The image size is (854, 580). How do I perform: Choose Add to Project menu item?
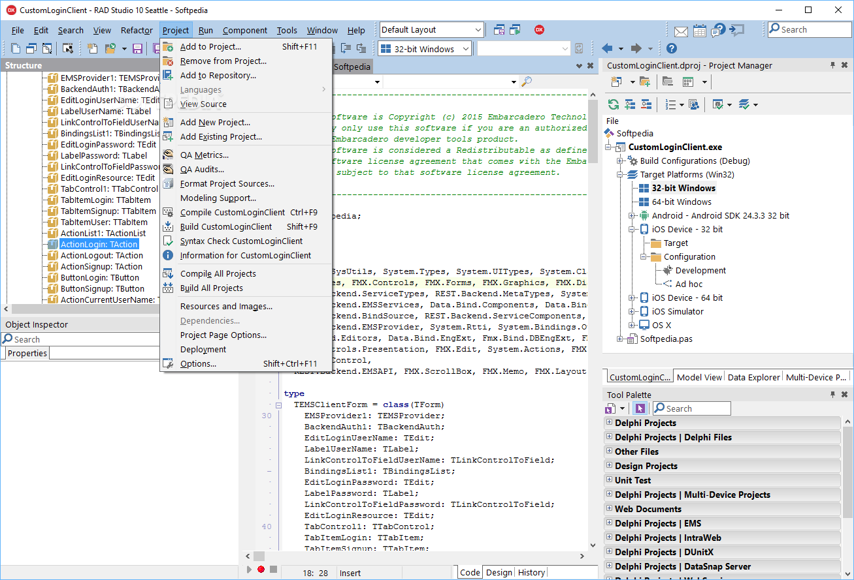tap(246, 46)
